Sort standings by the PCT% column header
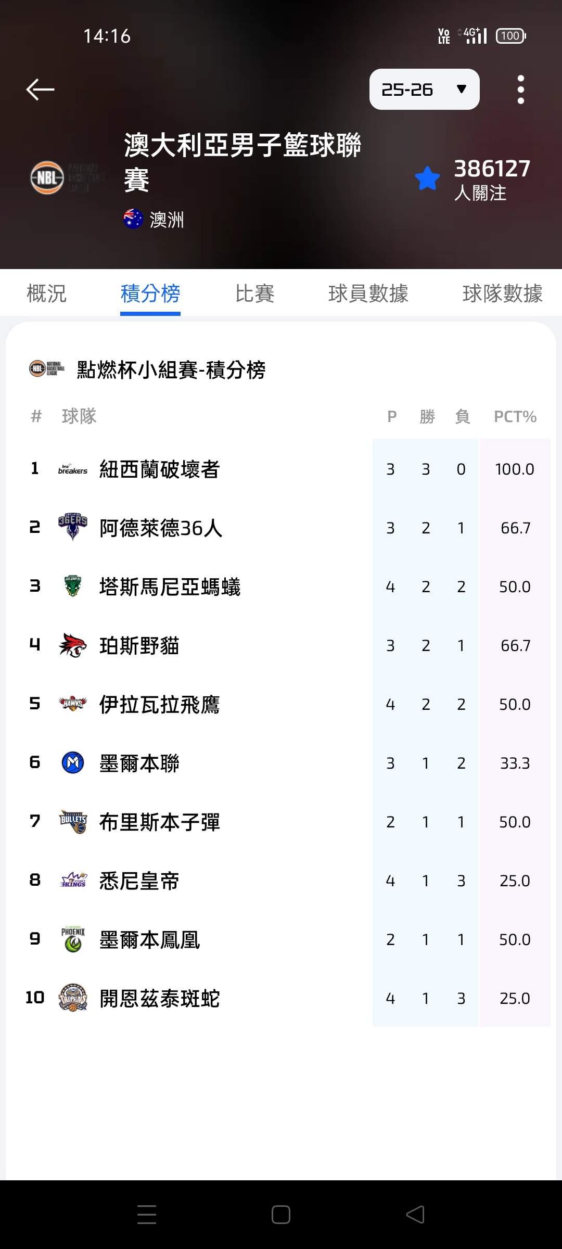562x1249 pixels. click(x=515, y=416)
